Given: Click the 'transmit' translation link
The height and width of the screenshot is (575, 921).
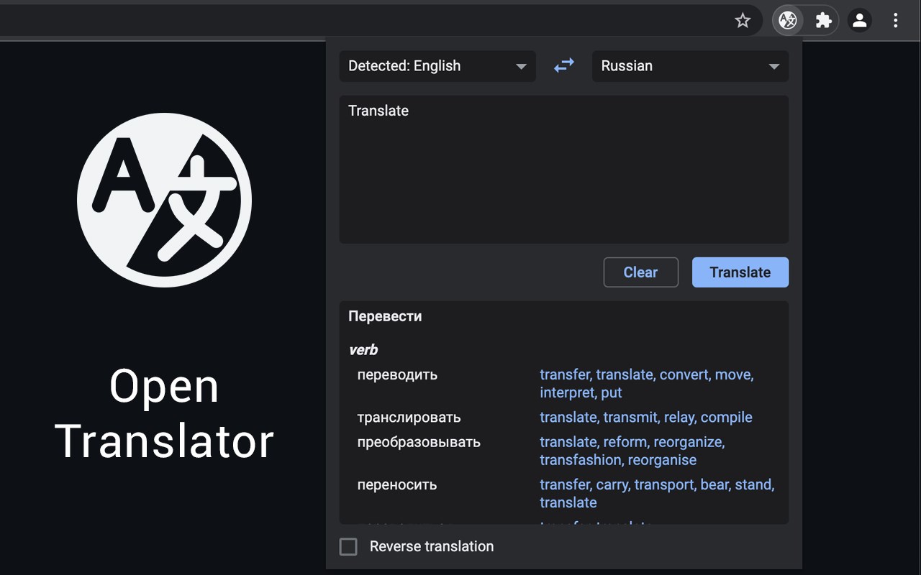Looking at the screenshot, I should coord(630,417).
